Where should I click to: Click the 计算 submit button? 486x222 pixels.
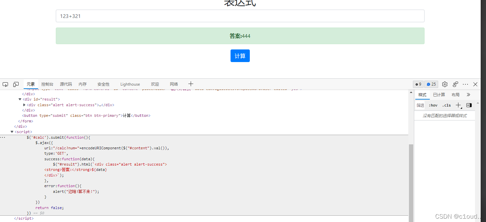[240, 56]
